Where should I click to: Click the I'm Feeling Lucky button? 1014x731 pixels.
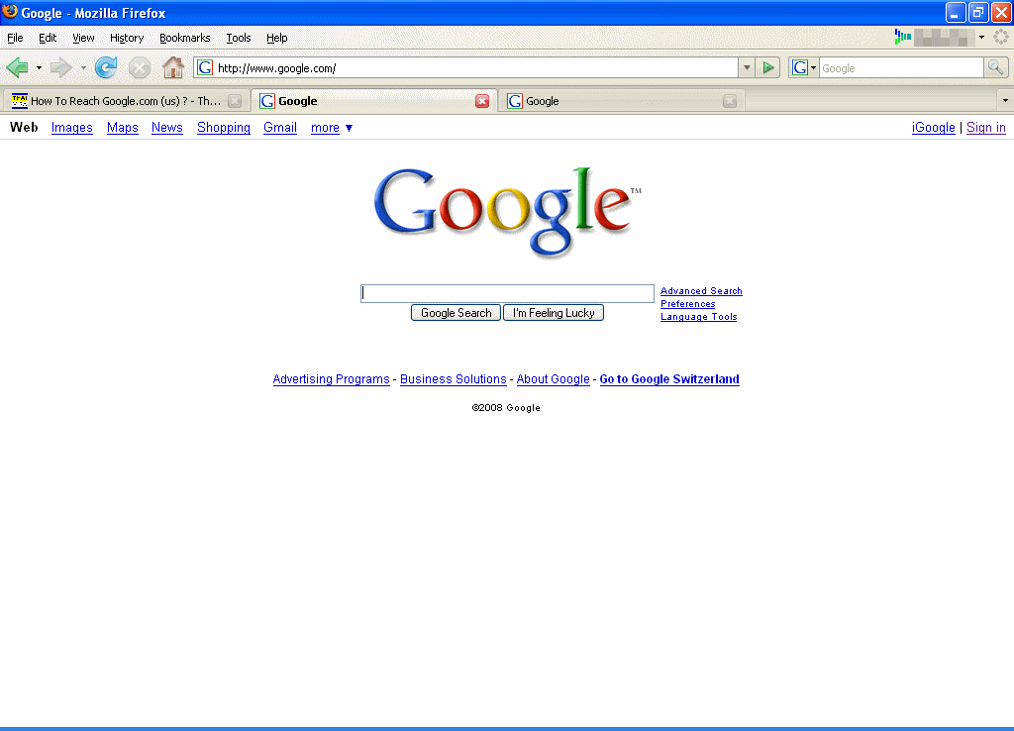554,312
